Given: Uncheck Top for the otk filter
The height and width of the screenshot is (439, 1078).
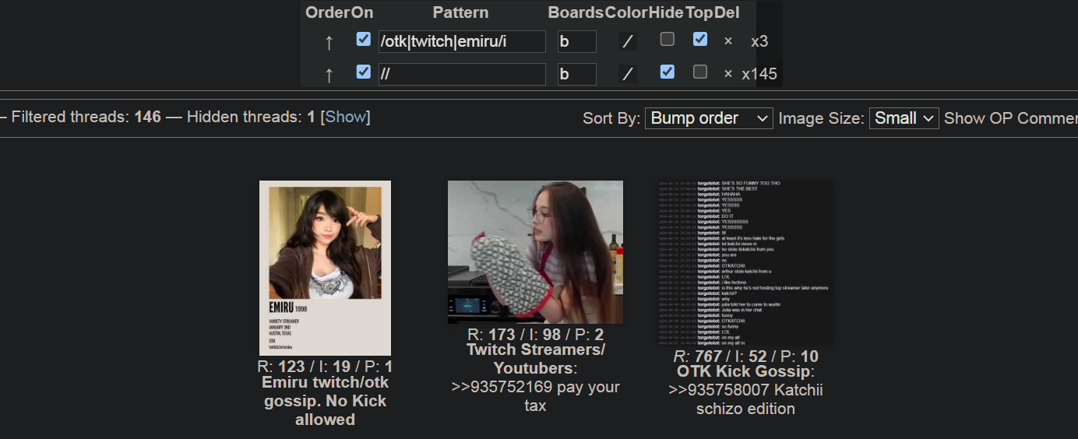Looking at the screenshot, I should click(x=700, y=39).
